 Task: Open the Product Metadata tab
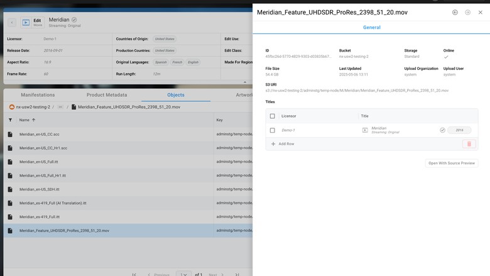(x=107, y=95)
